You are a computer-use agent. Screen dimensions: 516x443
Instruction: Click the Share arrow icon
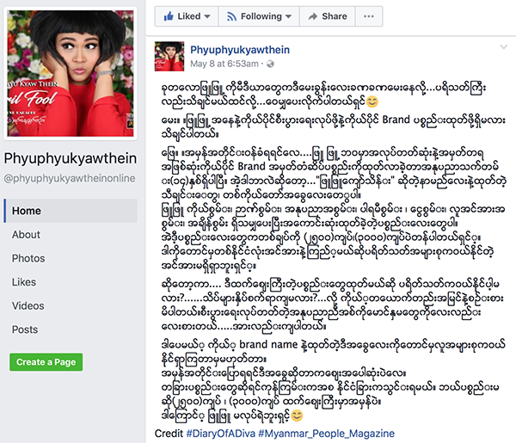point(313,16)
